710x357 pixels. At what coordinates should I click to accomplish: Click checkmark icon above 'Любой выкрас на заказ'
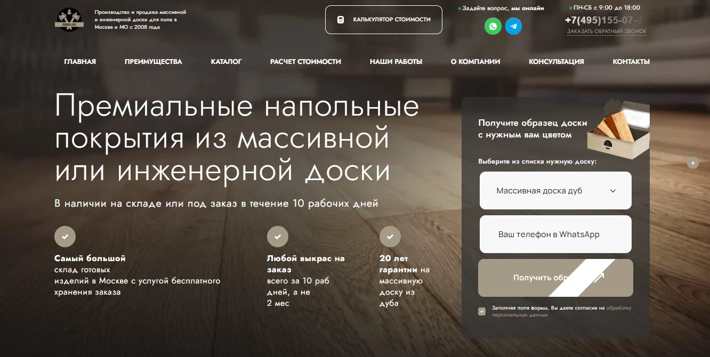click(x=277, y=237)
